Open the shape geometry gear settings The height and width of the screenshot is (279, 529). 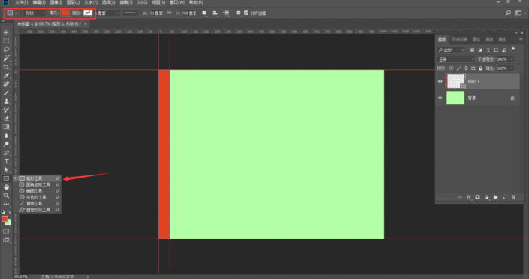coord(238,13)
